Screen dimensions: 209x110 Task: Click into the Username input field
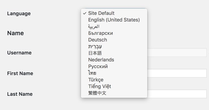(177, 53)
